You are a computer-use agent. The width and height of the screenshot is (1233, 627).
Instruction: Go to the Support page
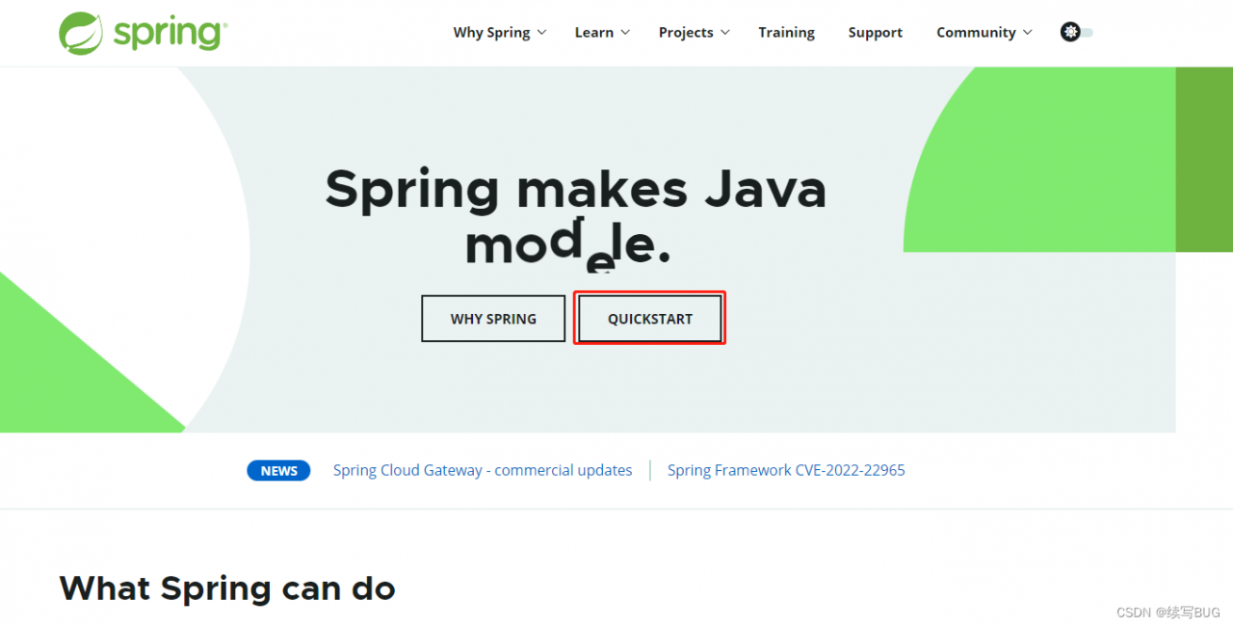click(875, 33)
